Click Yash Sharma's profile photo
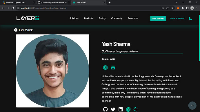Image resolution: width=200 pixels, height=112 pixels. (52, 71)
